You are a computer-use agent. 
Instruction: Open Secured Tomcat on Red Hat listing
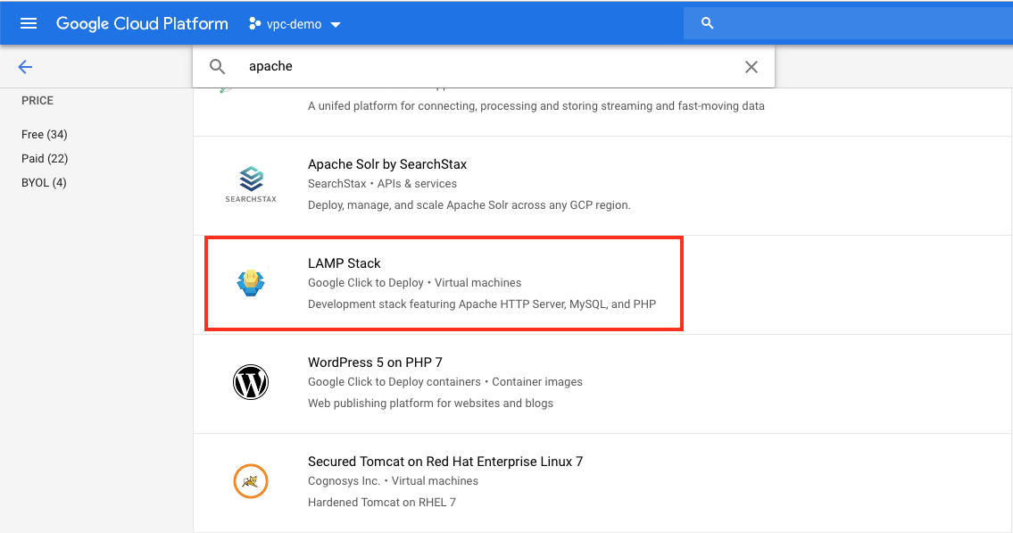[445, 462]
